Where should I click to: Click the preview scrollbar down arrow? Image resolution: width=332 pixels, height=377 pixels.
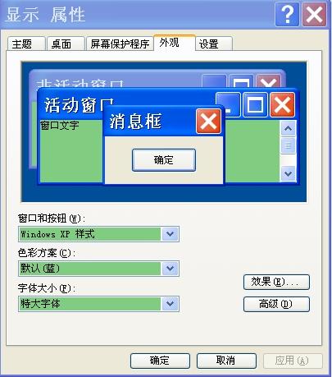288,173
